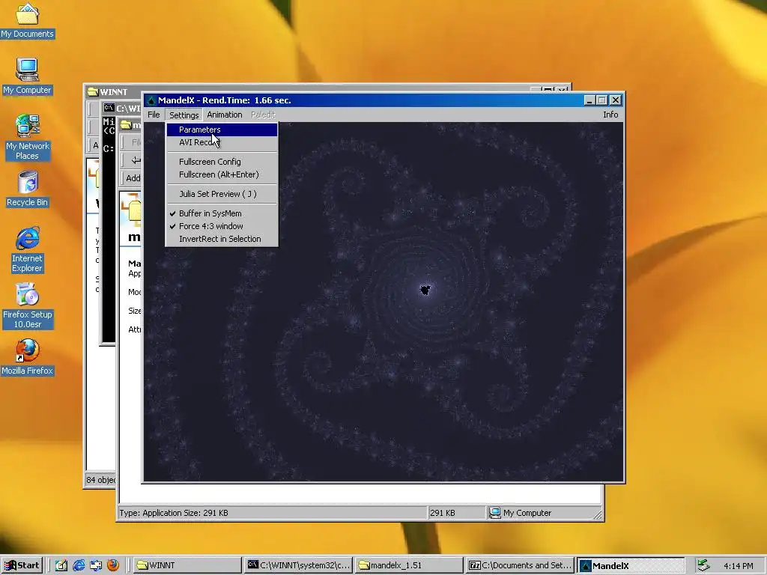Select Julia Set Preview ( J )
Viewport: 767px width, 575px height.
(x=222, y=194)
